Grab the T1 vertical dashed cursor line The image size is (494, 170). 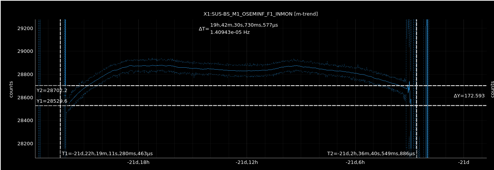[60, 89]
